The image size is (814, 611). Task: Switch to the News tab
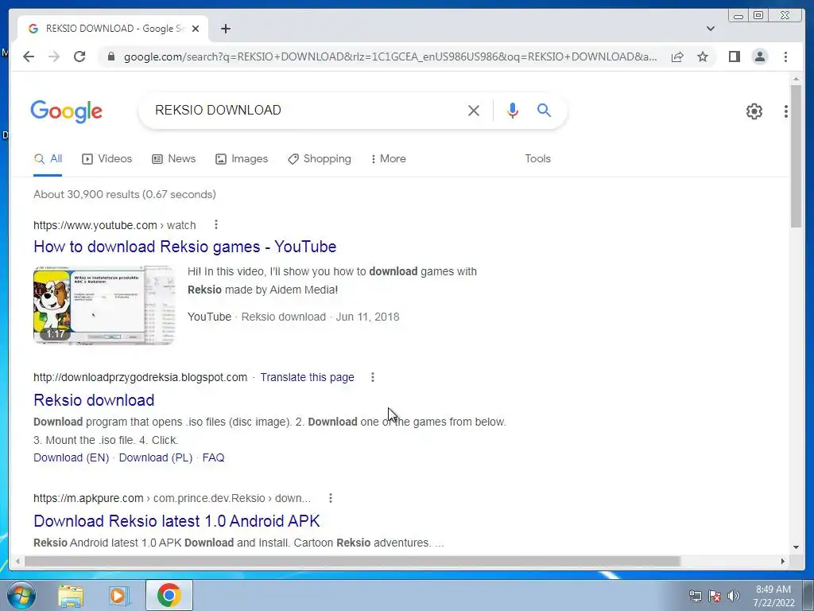[173, 159]
